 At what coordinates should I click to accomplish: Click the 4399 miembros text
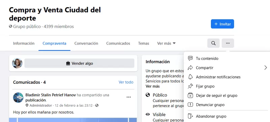[x=59, y=27]
